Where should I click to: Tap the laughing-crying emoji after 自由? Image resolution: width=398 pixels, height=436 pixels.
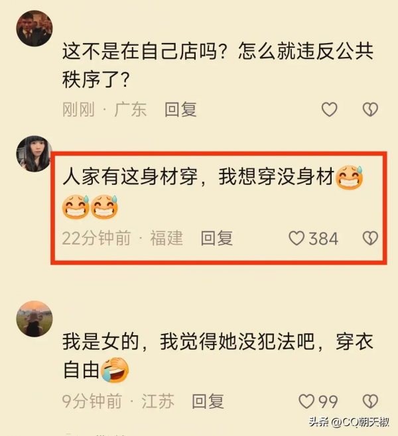pyautogui.click(x=115, y=370)
